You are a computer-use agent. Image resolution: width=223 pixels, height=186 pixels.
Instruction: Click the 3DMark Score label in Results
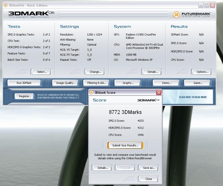[x=179, y=35]
